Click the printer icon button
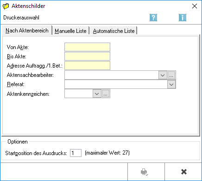 point(146,172)
